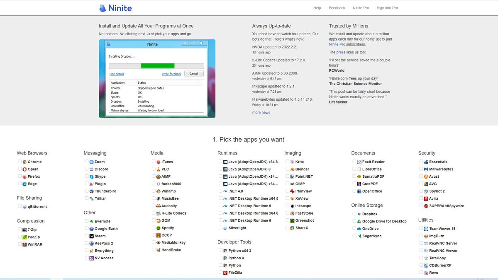Click the 'PCWorld' quote attribution
This screenshot has width=498, height=280.
pos(337,71)
